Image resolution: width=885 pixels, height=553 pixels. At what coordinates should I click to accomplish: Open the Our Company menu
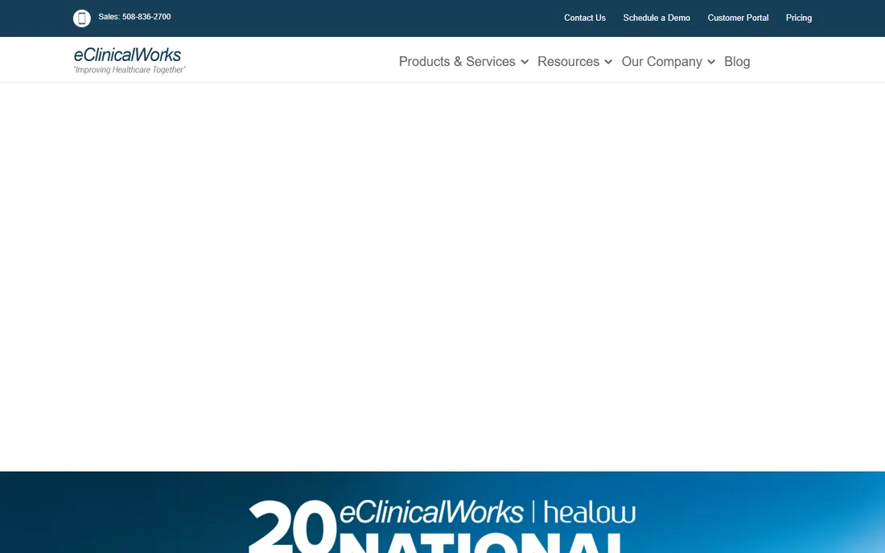pyautogui.click(x=661, y=61)
